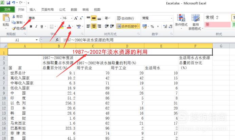Switch to the 数据 tab
Viewport: 235px width, 140px height.
point(74,9)
